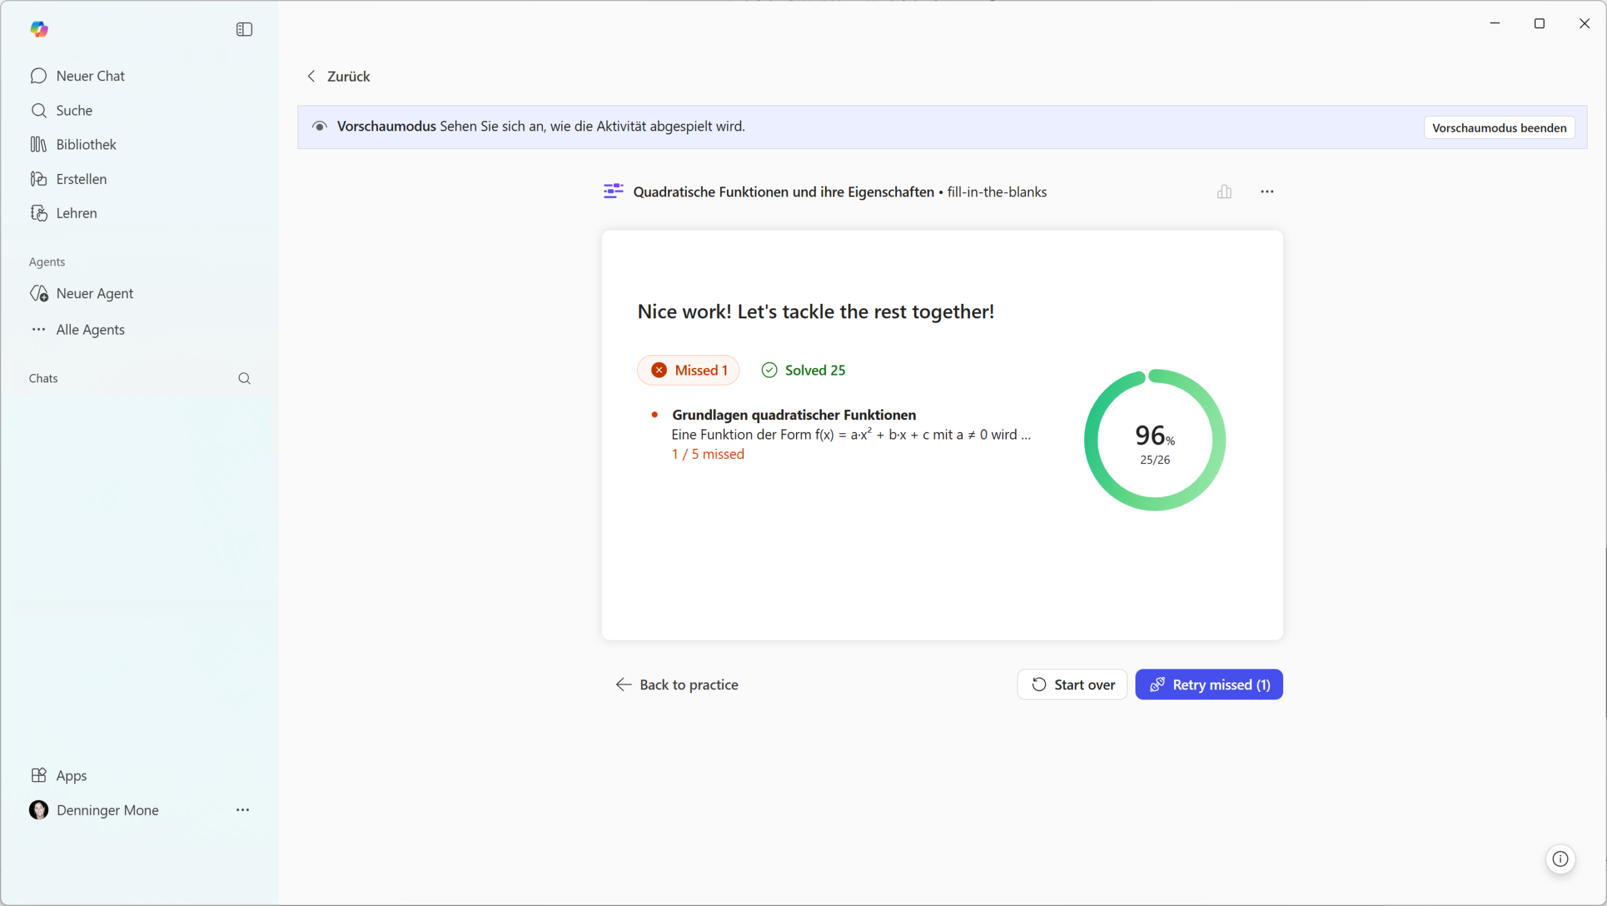Select the Solved 25 filter chip
Viewport: 1607px width, 906px height.
click(803, 370)
